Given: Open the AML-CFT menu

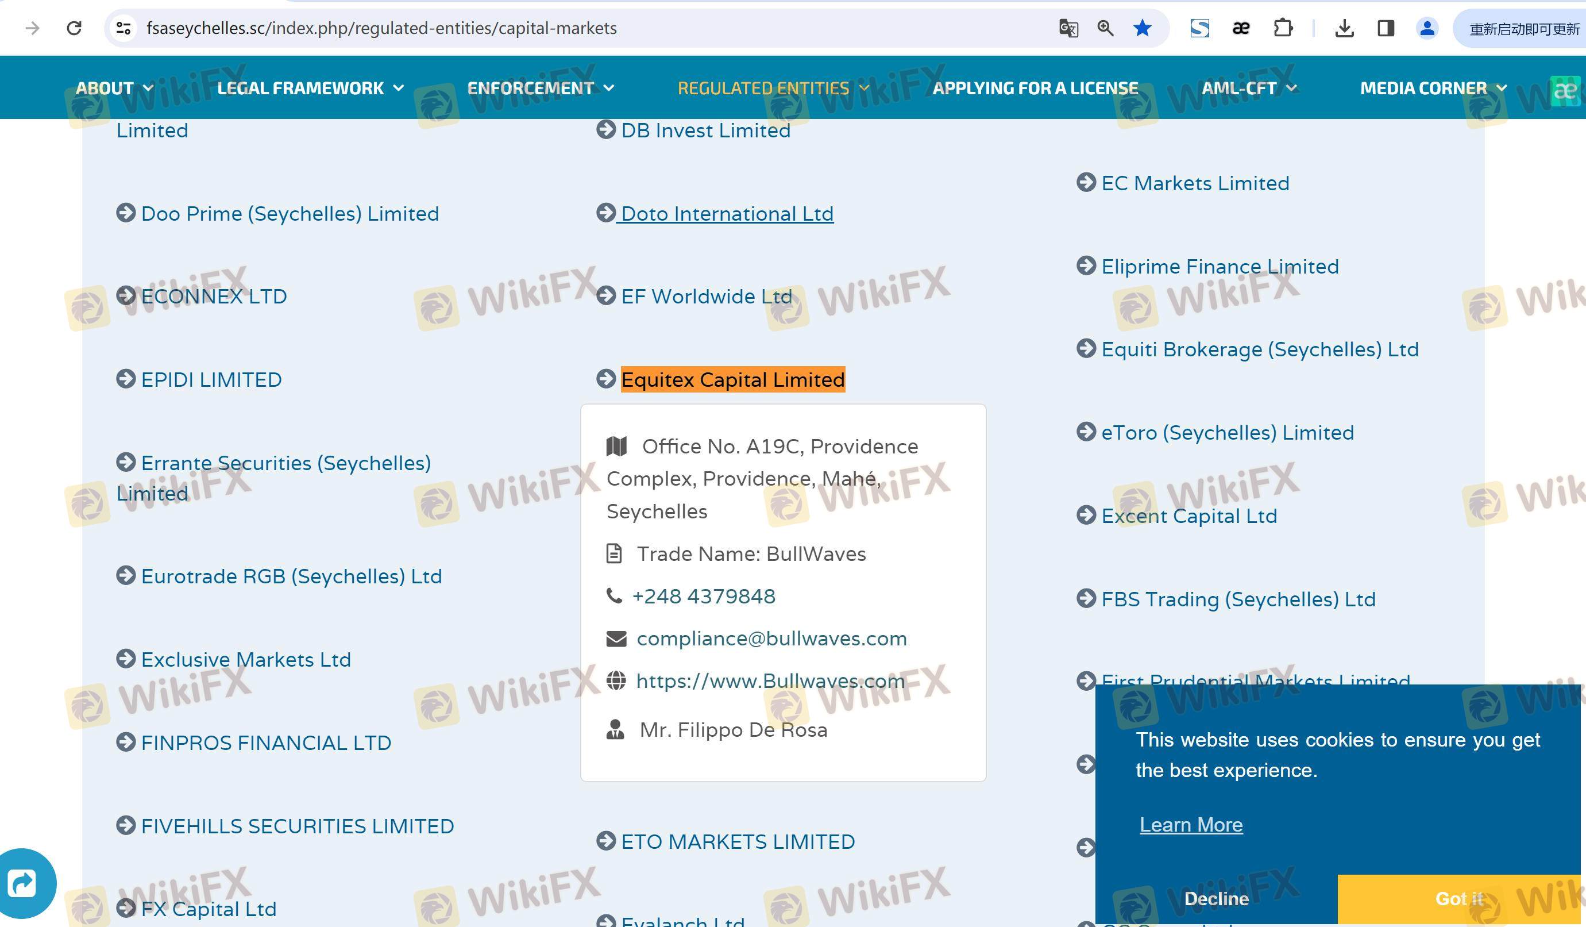Looking at the screenshot, I should click(1248, 88).
